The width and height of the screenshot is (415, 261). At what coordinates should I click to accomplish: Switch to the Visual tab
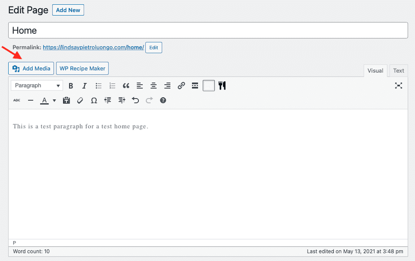pyautogui.click(x=375, y=70)
